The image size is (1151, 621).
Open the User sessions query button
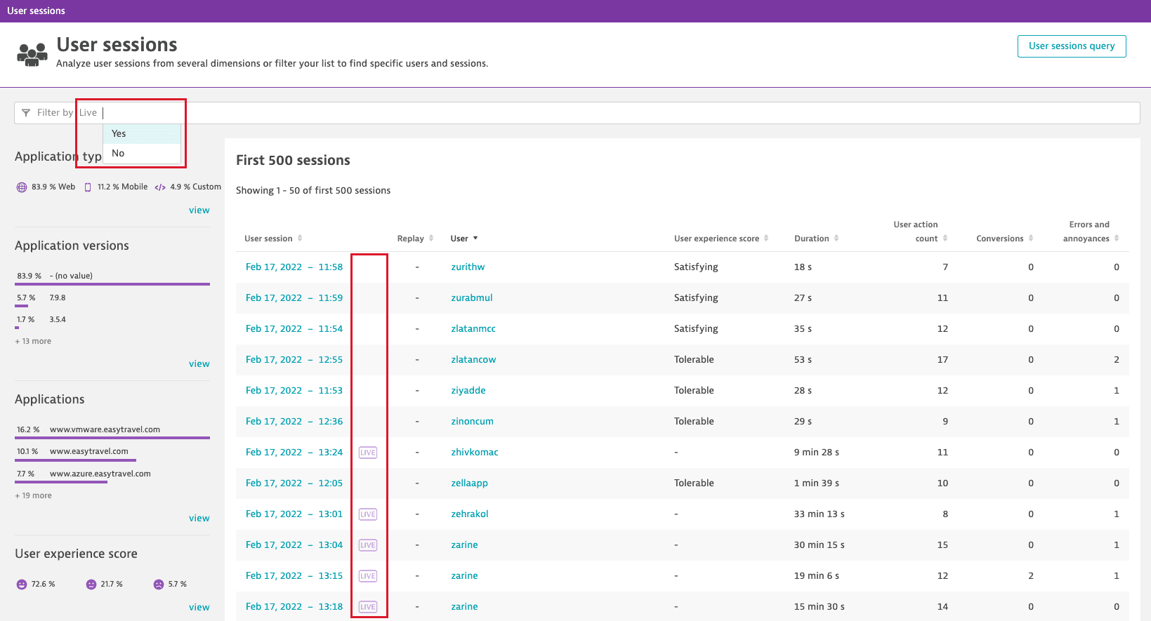click(x=1071, y=46)
